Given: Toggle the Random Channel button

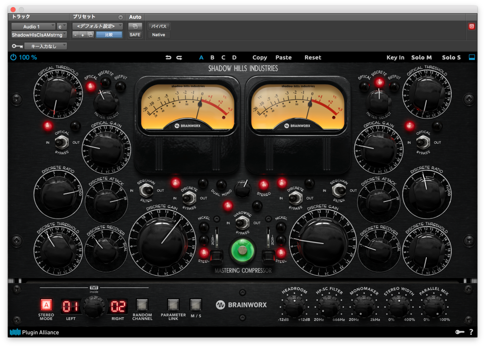Looking at the screenshot, I should pos(142,305).
